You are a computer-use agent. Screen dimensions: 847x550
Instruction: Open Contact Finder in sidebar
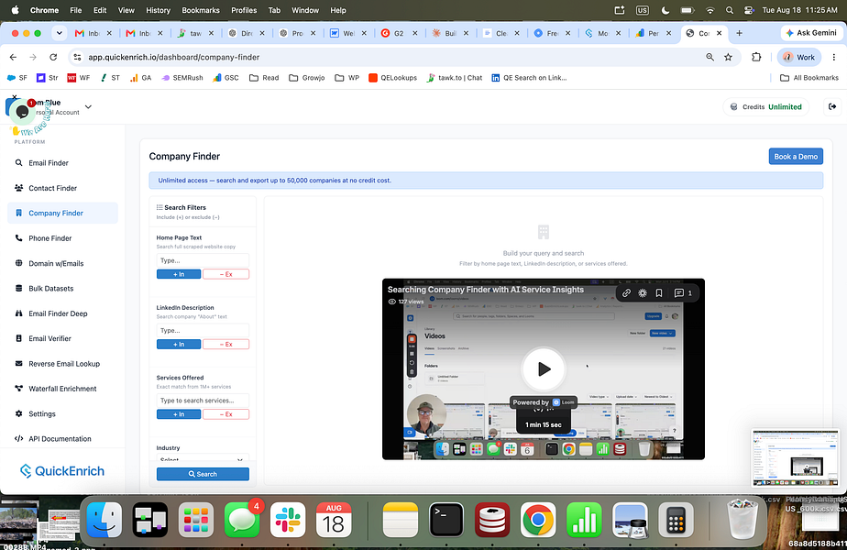coord(52,188)
